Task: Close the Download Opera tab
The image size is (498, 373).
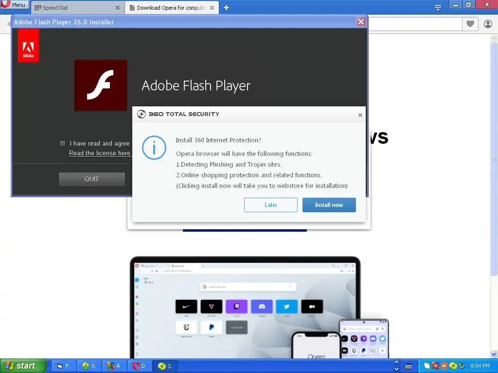Action: pos(212,8)
